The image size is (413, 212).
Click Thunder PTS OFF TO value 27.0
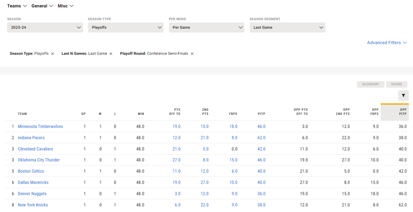pyautogui.click(x=176, y=160)
